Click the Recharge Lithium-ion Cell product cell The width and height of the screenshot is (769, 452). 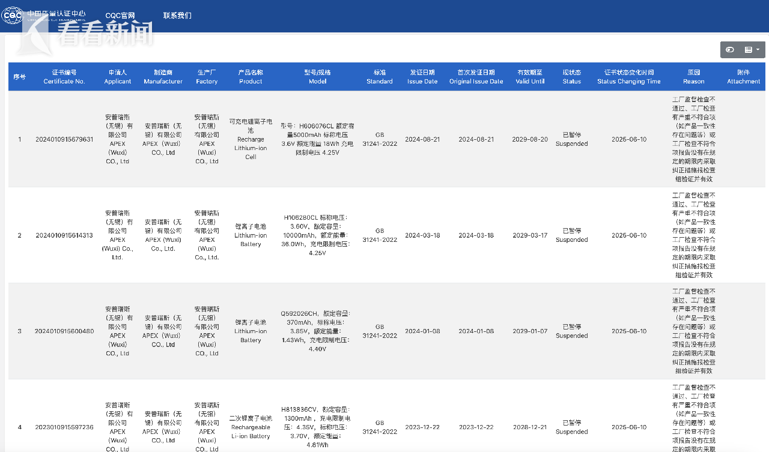click(x=251, y=139)
